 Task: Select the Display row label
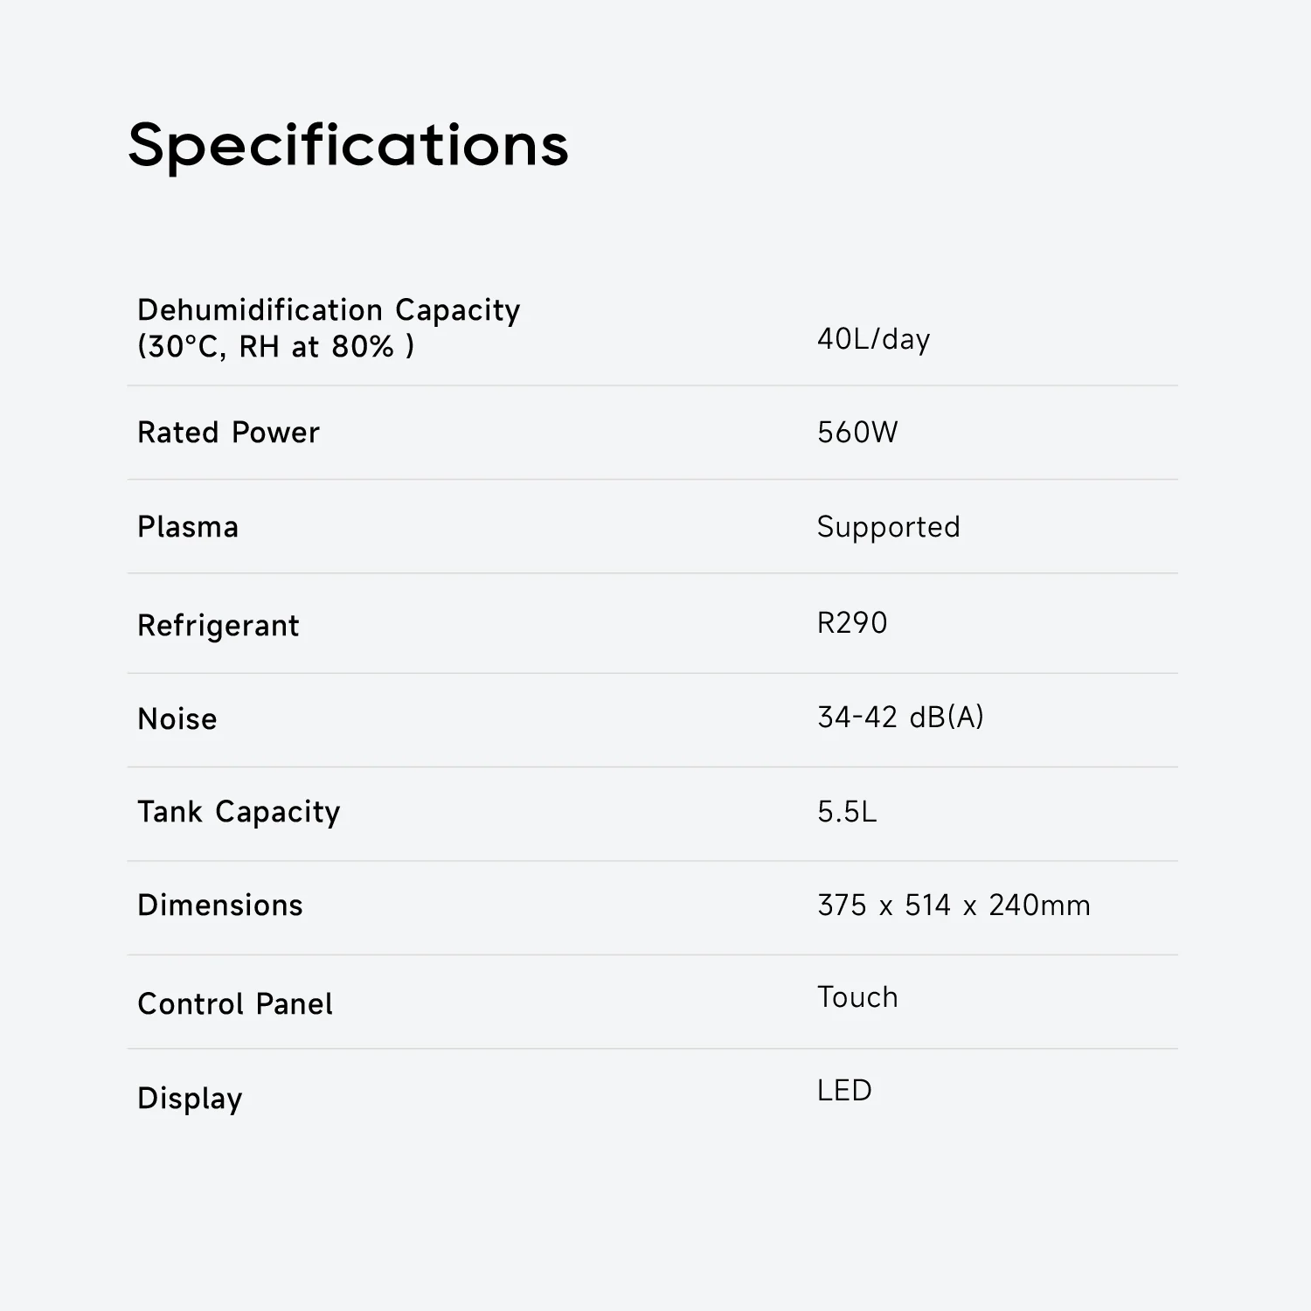point(190,1099)
